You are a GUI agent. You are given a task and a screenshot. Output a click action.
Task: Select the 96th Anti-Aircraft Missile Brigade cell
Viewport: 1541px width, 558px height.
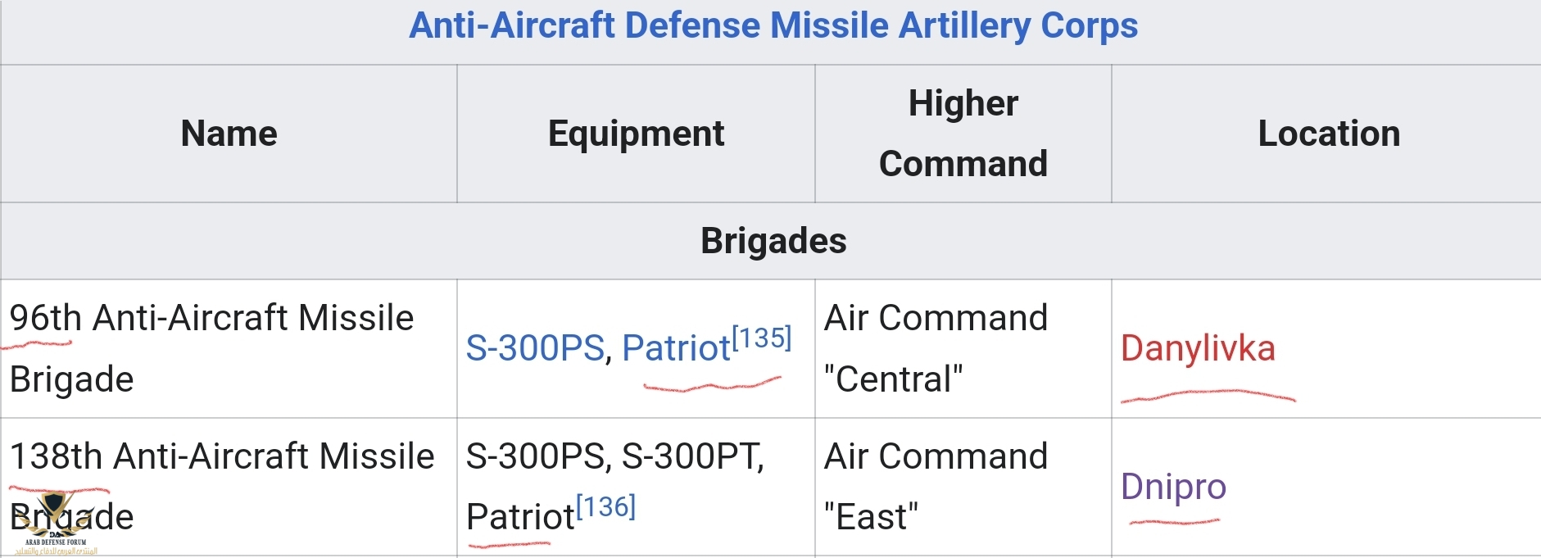[x=211, y=348]
